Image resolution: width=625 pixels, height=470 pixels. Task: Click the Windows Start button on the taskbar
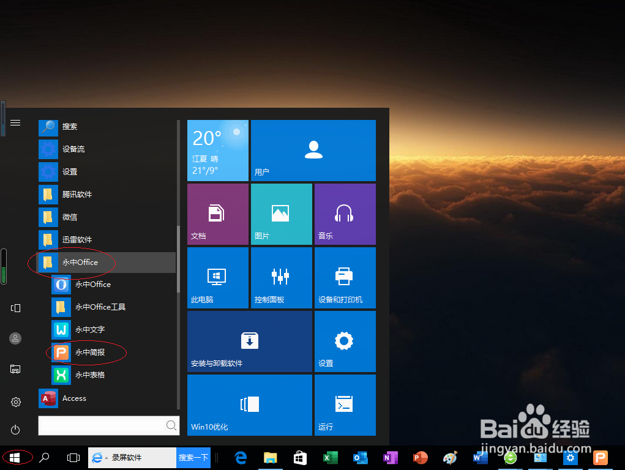(x=15, y=458)
